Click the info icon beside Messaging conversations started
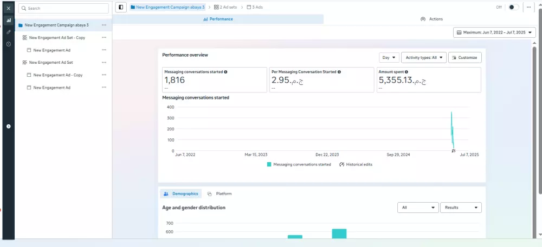Screen dimensions: 542x247 (225, 72)
